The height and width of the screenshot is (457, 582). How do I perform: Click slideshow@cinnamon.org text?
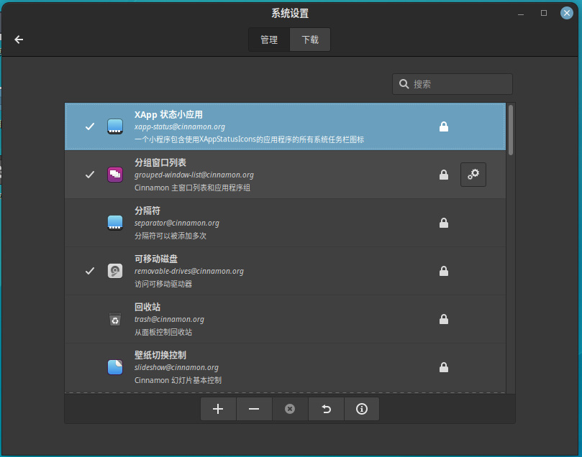click(176, 368)
